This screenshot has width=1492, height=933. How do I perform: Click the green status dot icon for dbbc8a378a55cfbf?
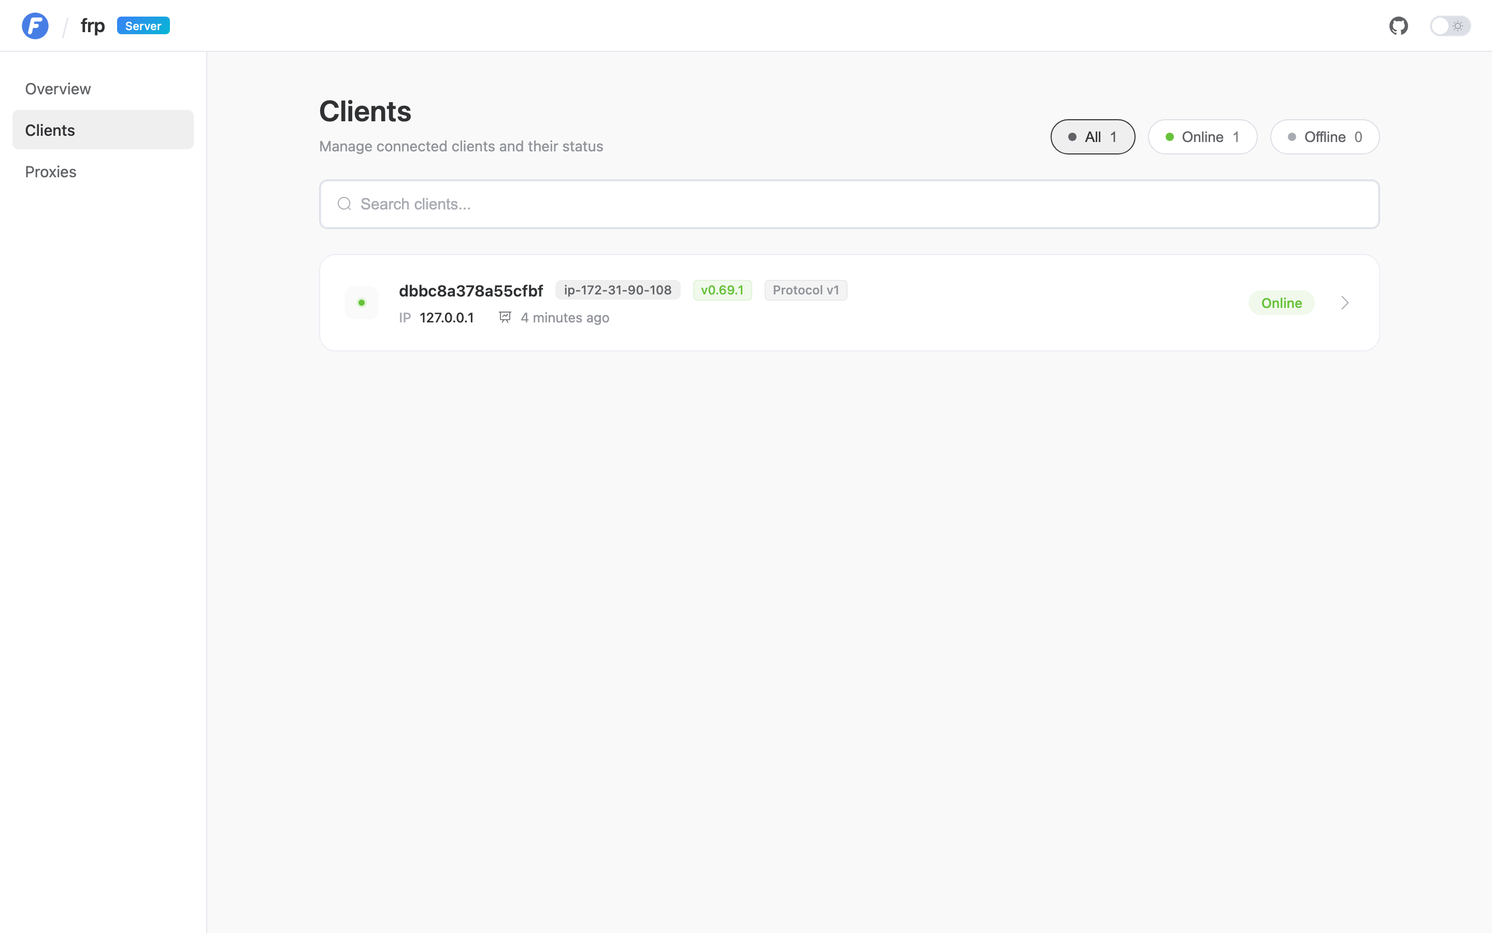tap(361, 302)
